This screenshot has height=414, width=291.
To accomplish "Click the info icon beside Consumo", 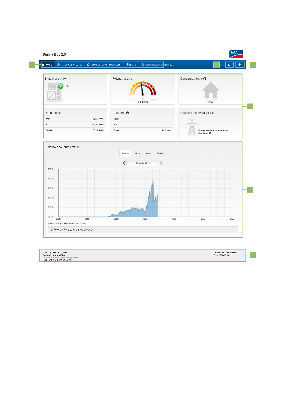I will click(127, 113).
